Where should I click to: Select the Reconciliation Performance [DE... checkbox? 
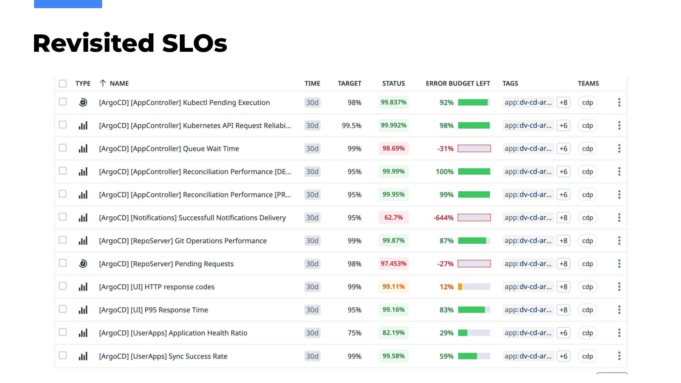[63, 171]
